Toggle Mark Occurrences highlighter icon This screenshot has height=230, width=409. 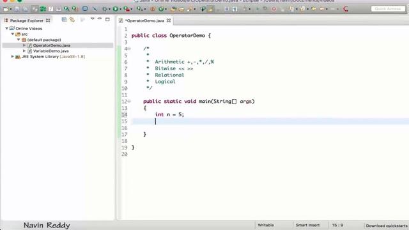click(x=210, y=9)
